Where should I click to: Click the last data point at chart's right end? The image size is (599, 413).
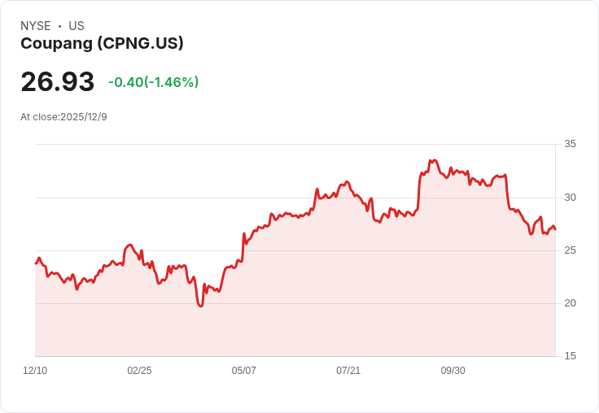point(555,229)
